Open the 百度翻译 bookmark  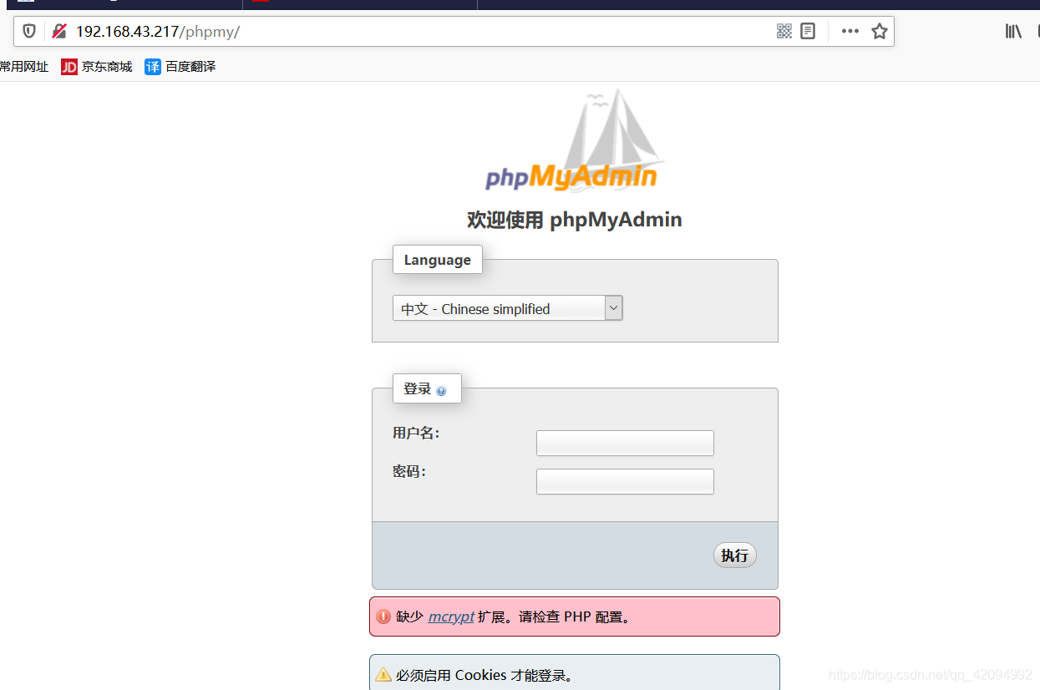[x=180, y=67]
